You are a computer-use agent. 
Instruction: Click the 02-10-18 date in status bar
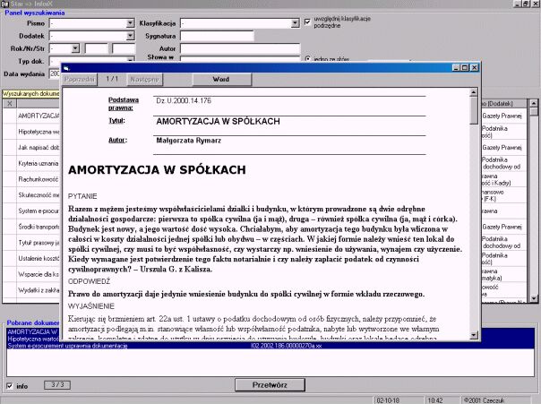pyautogui.click(x=388, y=400)
